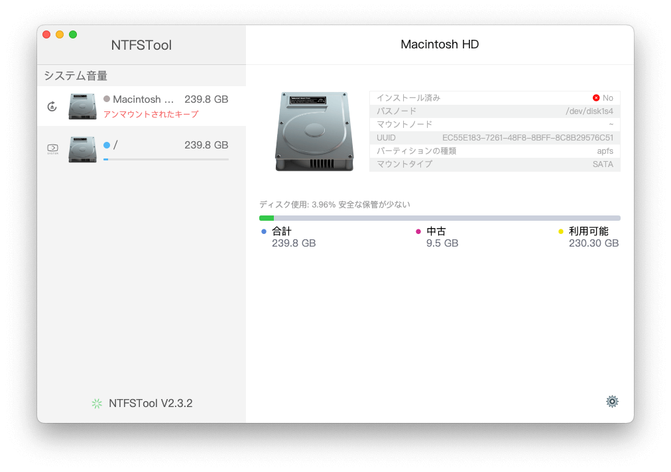Click the apfs partition type value
671x472 pixels.
coord(605,151)
